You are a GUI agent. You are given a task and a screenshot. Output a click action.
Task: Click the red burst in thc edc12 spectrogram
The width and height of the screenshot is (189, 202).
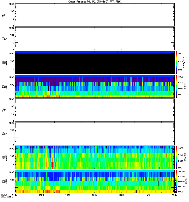coord(52,165)
